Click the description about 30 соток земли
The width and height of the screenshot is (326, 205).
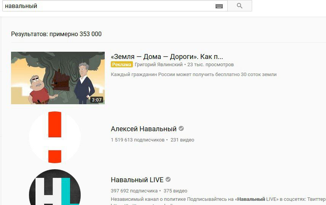point(193,75)
